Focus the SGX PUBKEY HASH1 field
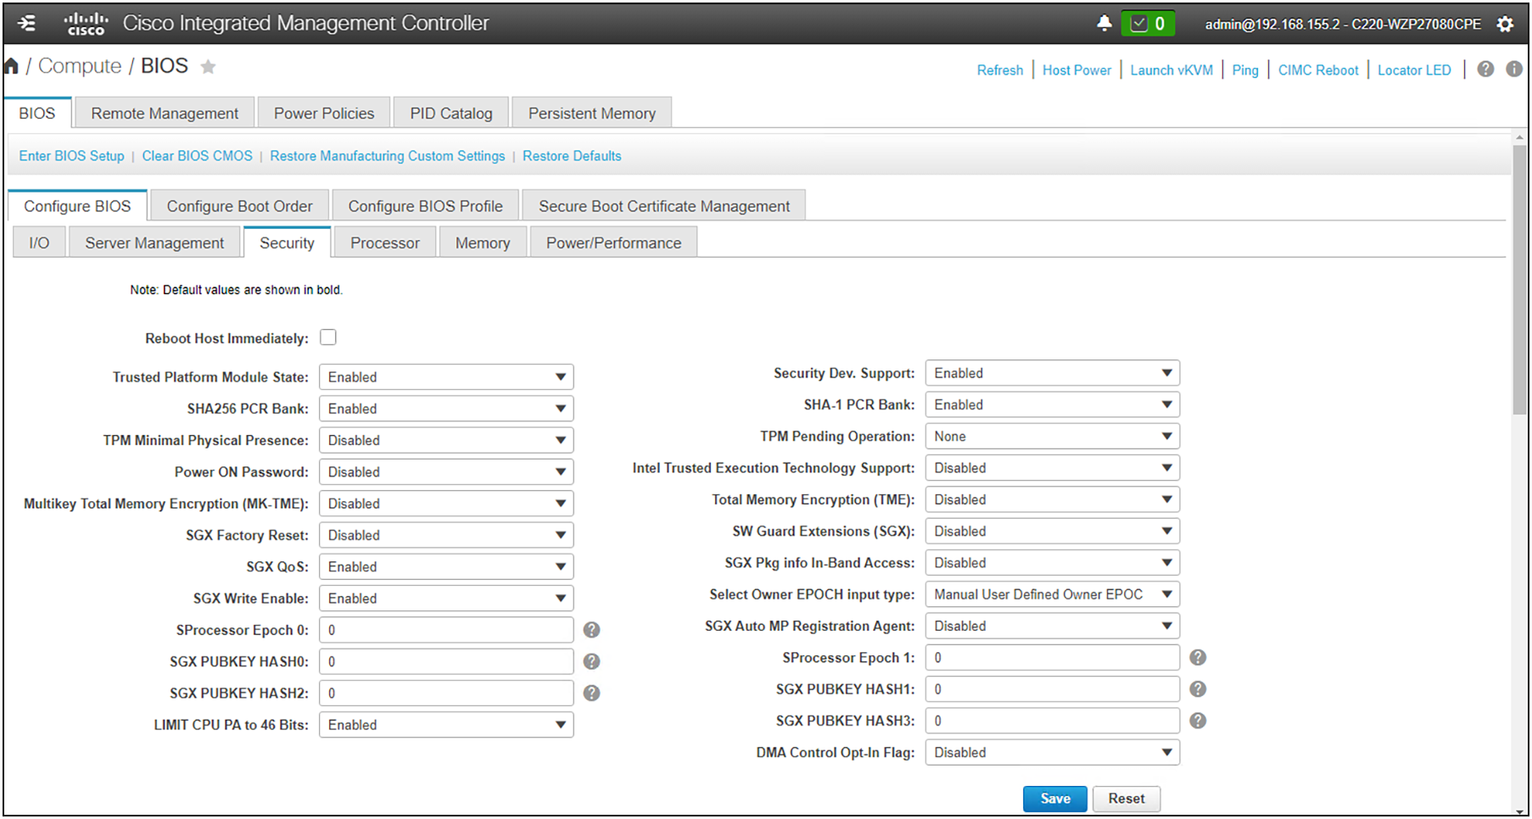Screen dimensions: 1532x819 (1053, 689)
